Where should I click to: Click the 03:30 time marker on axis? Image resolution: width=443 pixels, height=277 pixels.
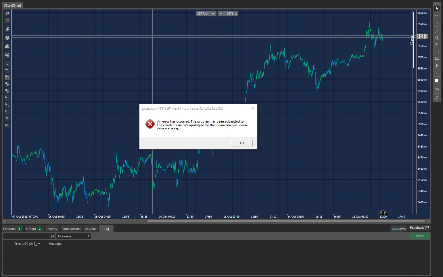click(x=383, y=213)
